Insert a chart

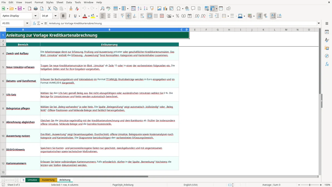pyautogui.click(x=165, y=9)
